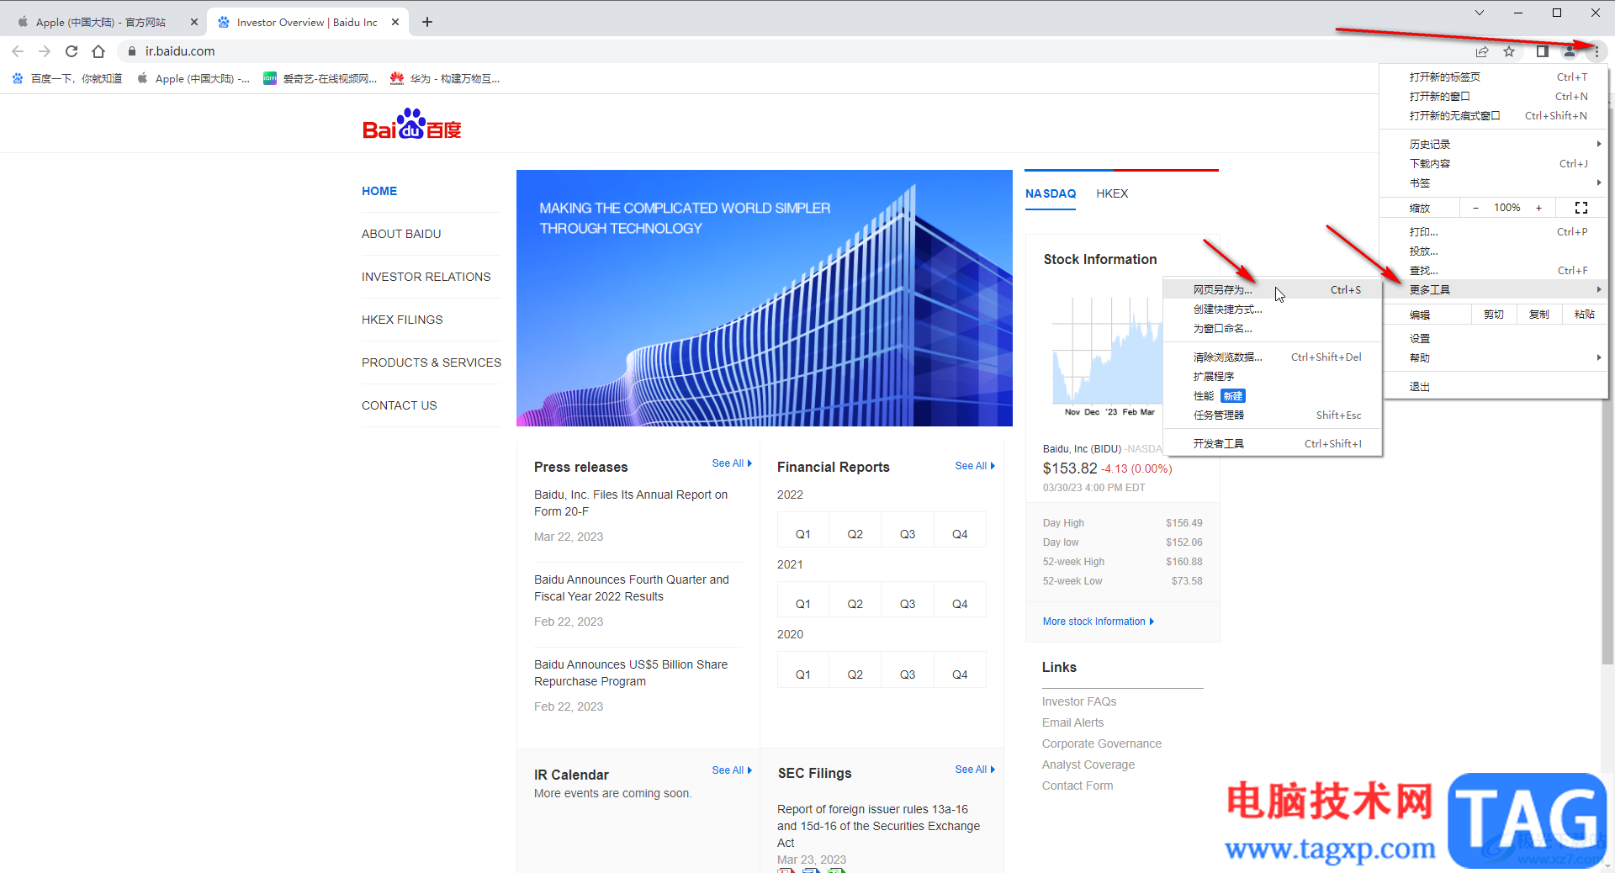Open the 爱奇艺 bookmark
Screen dimensions: 1615x873
(320, 78)
